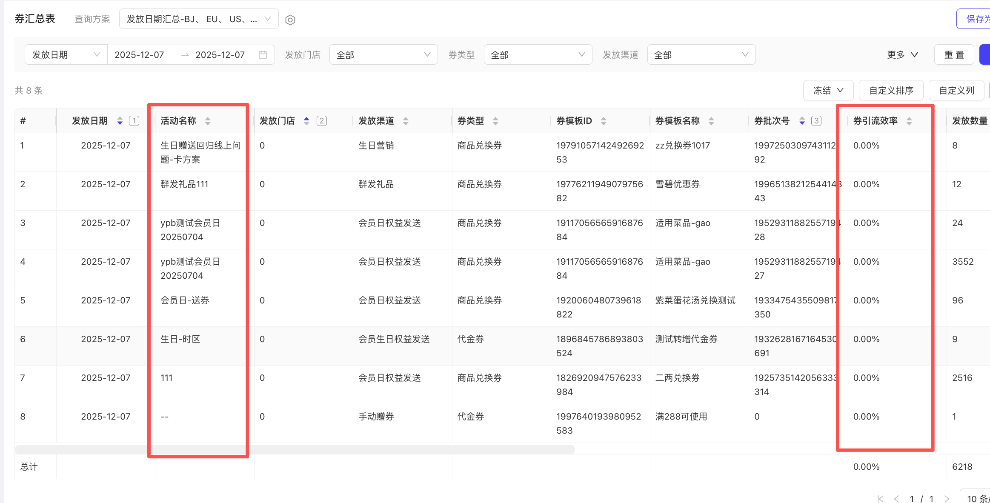Sort by 发放日期 column arrows

120,121
